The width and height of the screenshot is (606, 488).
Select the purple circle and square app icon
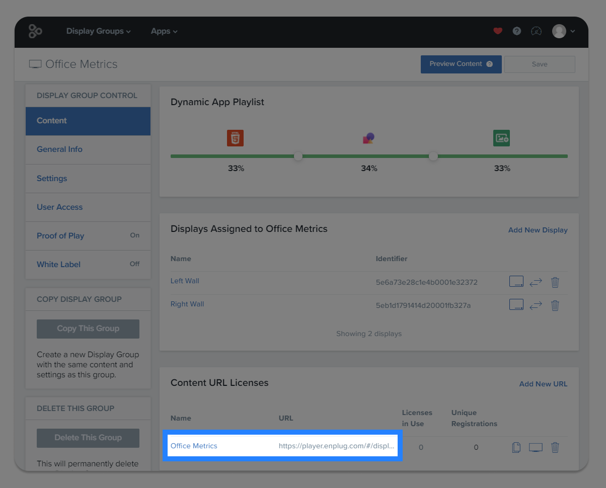[369, 138]
